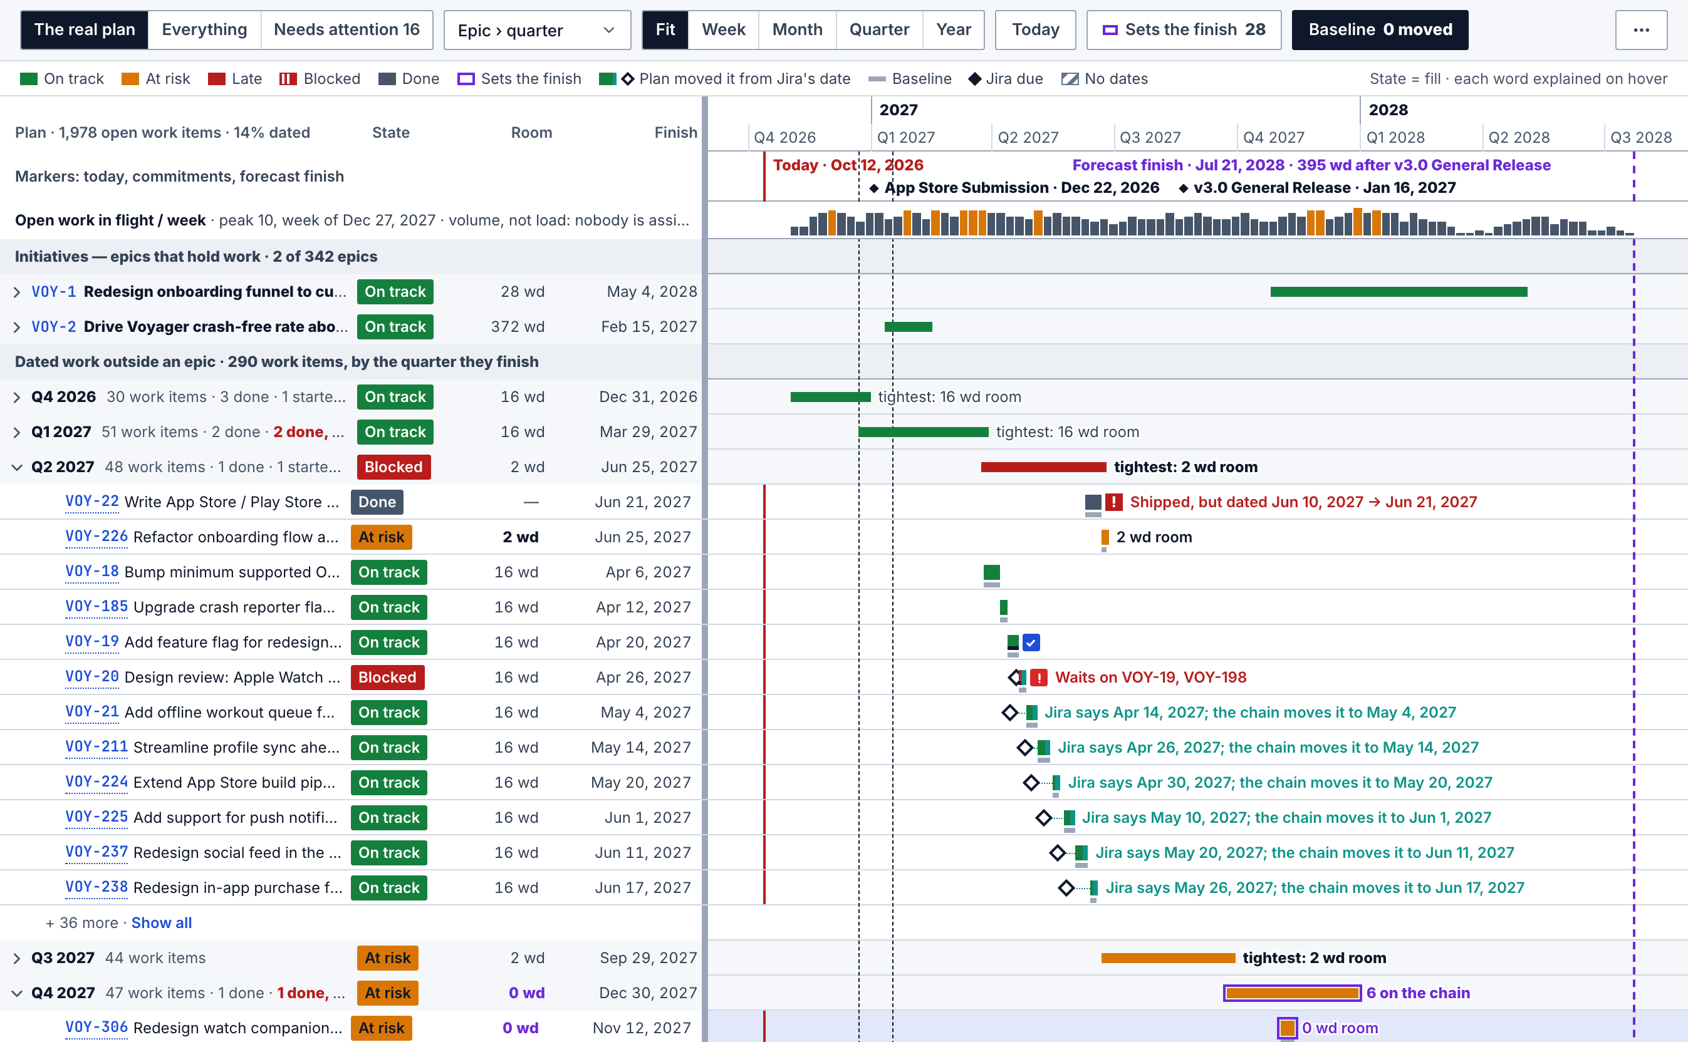Viewport: 1688px width, 1042px height.
Task: Jump to Today button
Action: (1035, 29)
